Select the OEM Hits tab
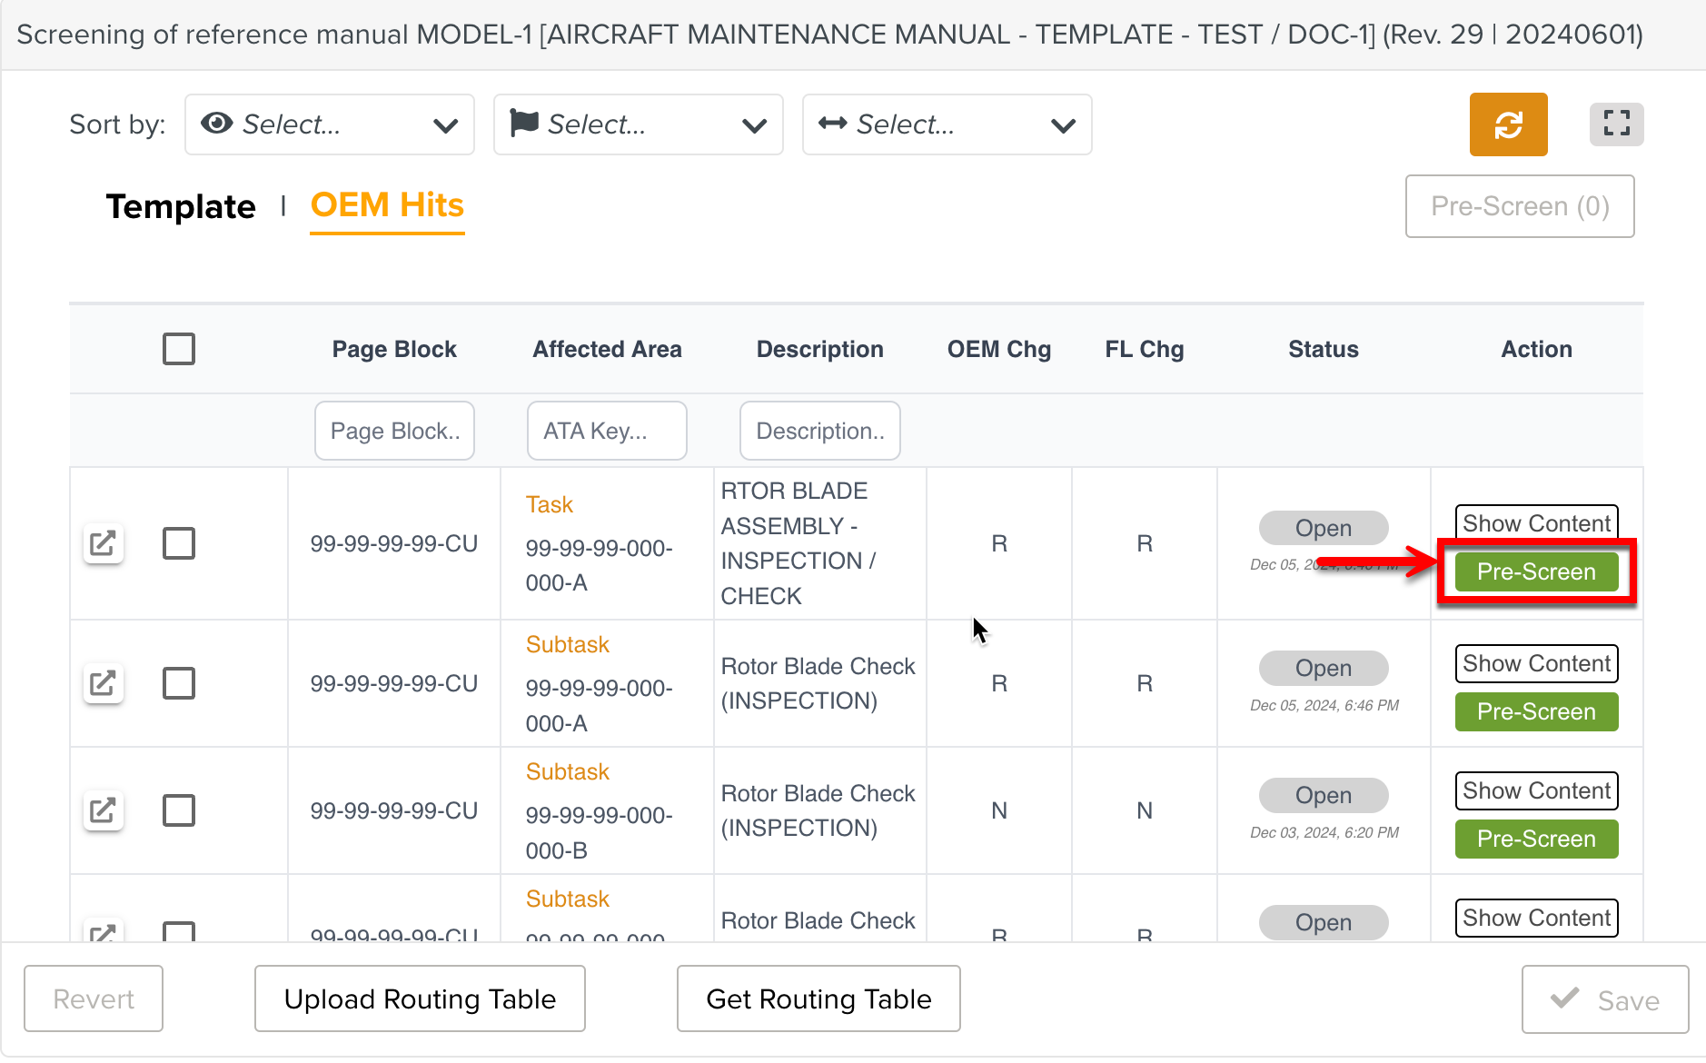 (x=387, y=205)
